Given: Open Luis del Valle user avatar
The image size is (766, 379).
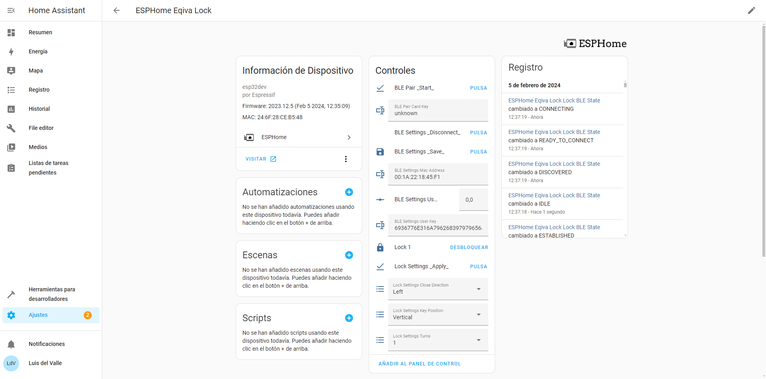Looking at the screenshot, I should [11, 363].
